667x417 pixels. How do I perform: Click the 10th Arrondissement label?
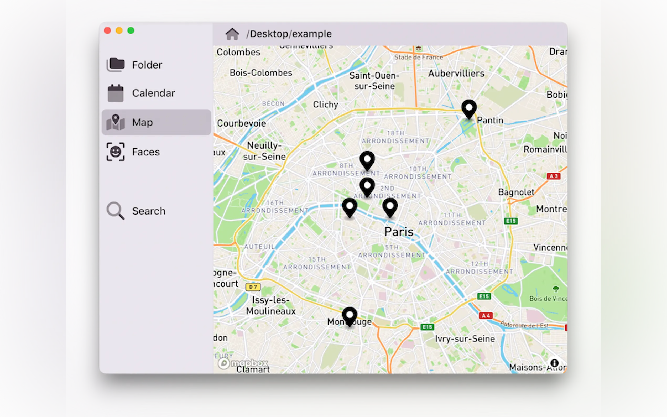pyautogui.click(x=418, y=173)
